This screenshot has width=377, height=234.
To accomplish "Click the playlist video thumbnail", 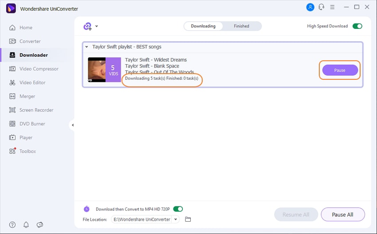I will (97, 70).
